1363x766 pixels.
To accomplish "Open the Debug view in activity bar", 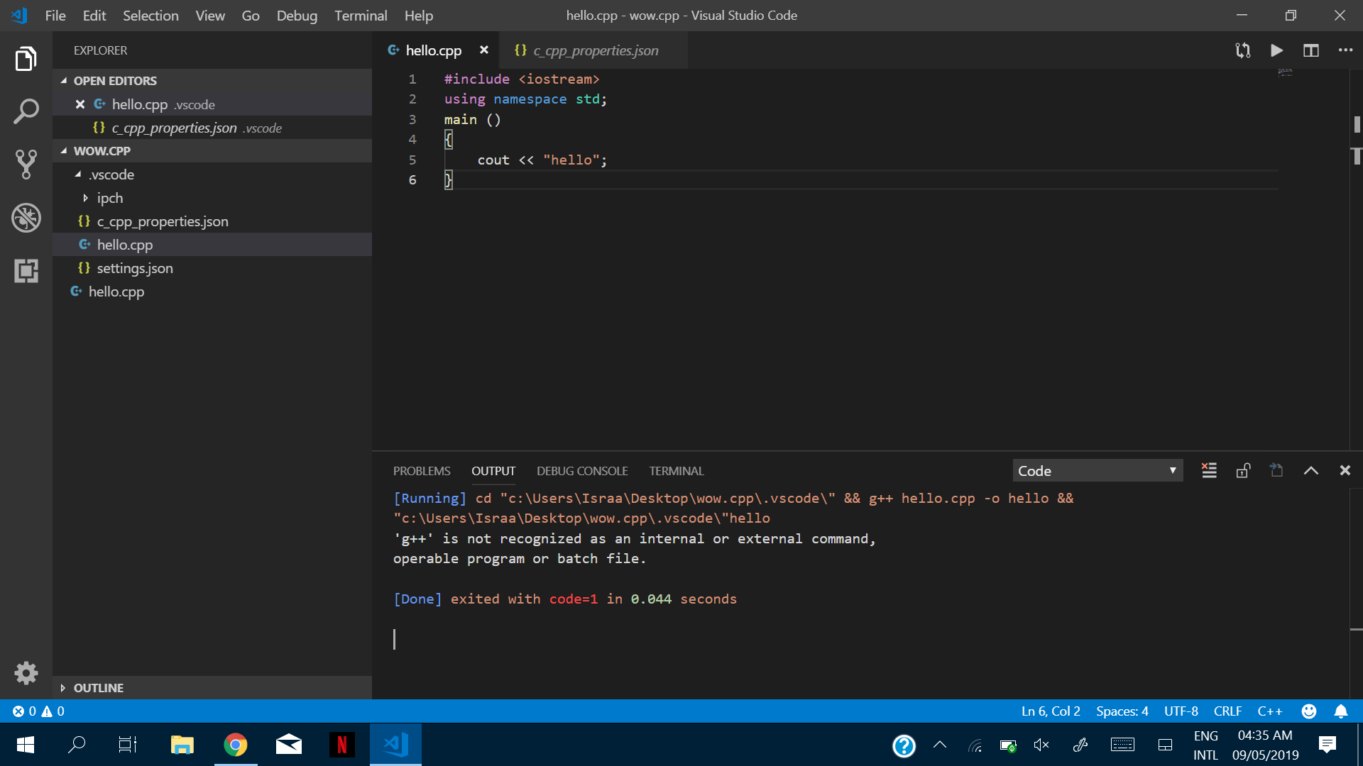I will click(x=26, y=218).
